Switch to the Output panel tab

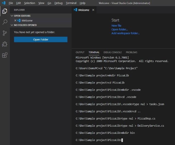pyautogui.click(x=80, y=52)
